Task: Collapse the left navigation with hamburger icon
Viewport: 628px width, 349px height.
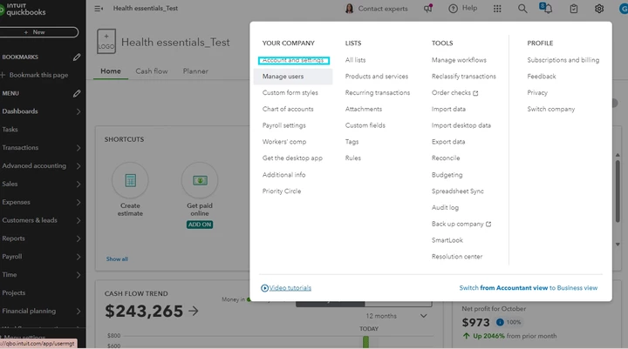Action: point(99,9)
